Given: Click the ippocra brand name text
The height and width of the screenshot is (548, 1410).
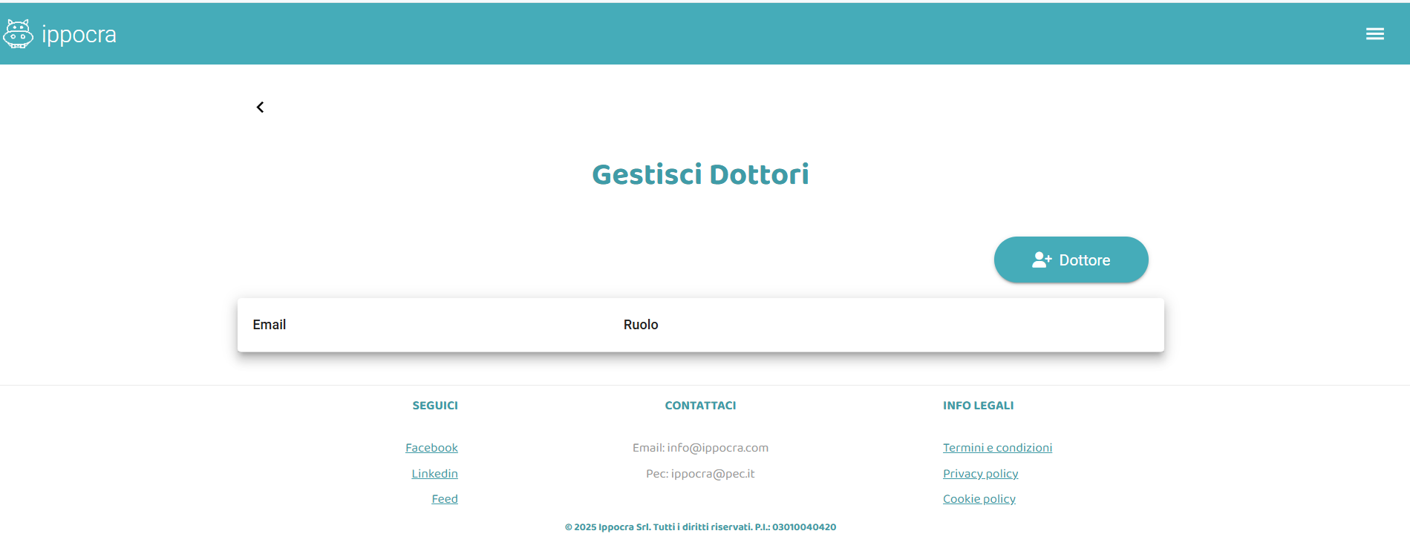Looking at the screenshot, I should coord(79,34).
